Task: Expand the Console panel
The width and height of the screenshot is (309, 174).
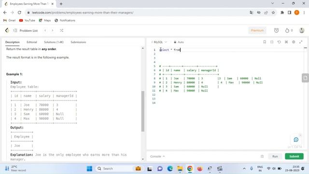Action: [x=157, y=156]
